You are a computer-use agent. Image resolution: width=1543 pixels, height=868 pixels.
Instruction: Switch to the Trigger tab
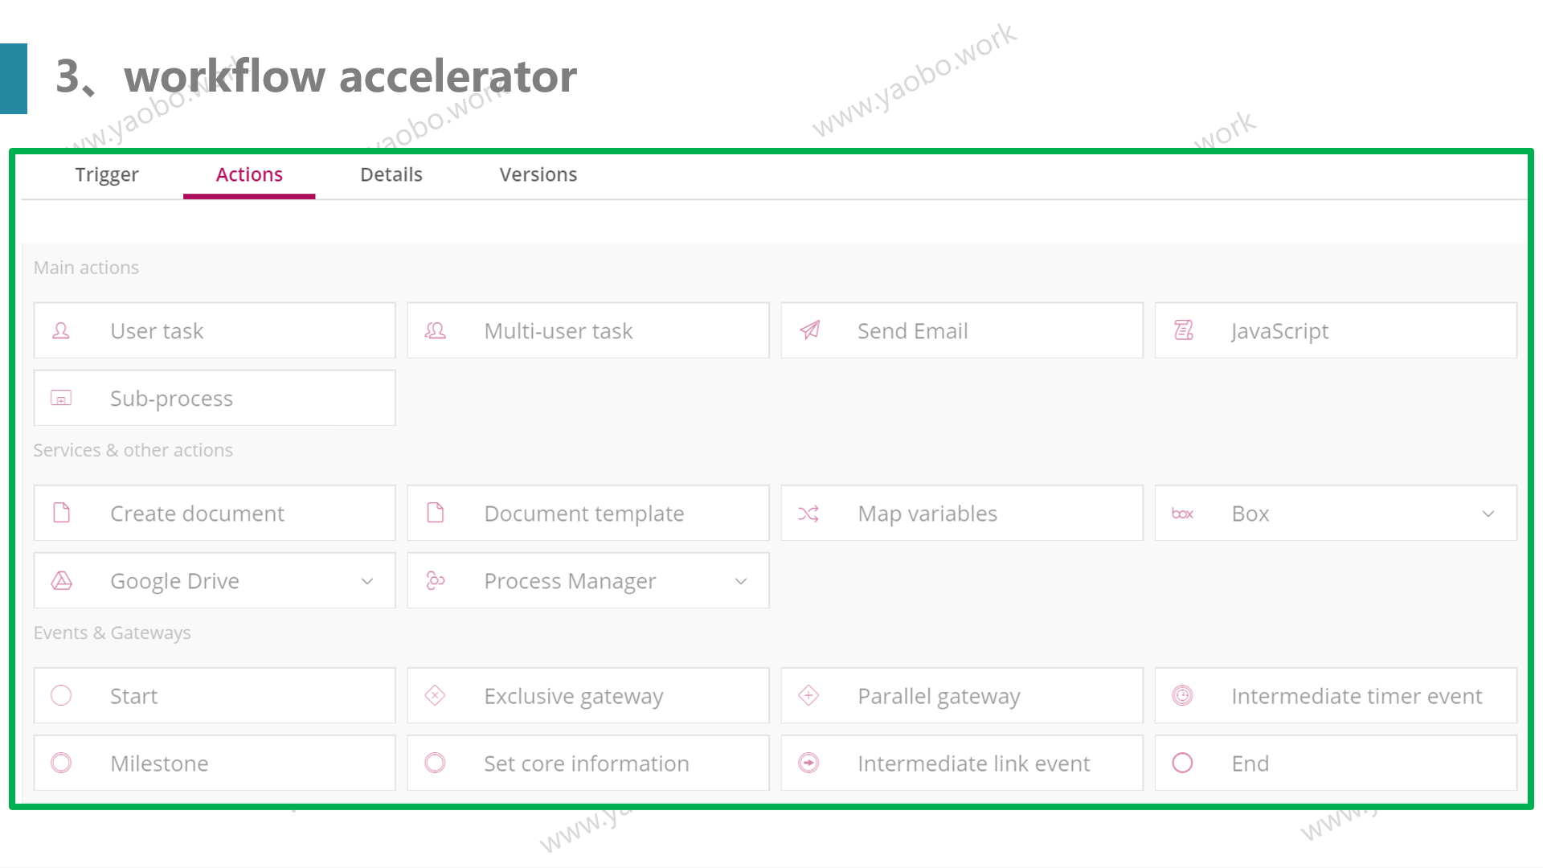107,174
